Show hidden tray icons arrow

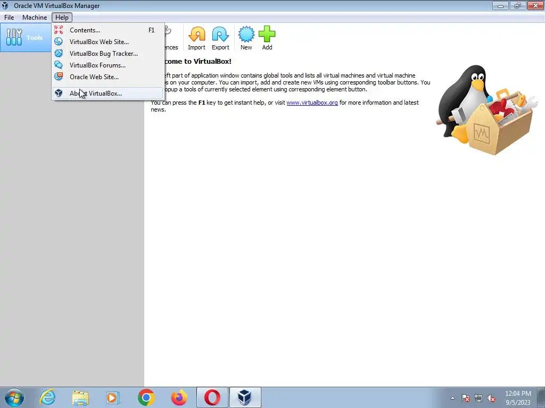pyautogui.click(x=452, y=398)
